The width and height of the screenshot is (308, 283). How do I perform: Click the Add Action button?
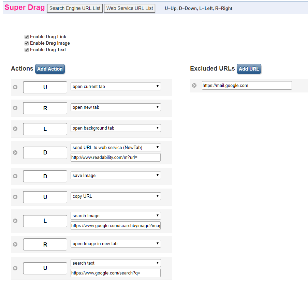50,69
